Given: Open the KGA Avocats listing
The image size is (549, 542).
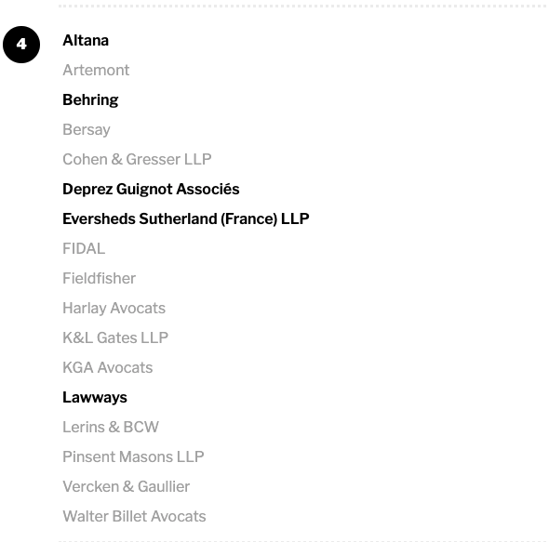Looking at the screenshot, I should (108, 368).
